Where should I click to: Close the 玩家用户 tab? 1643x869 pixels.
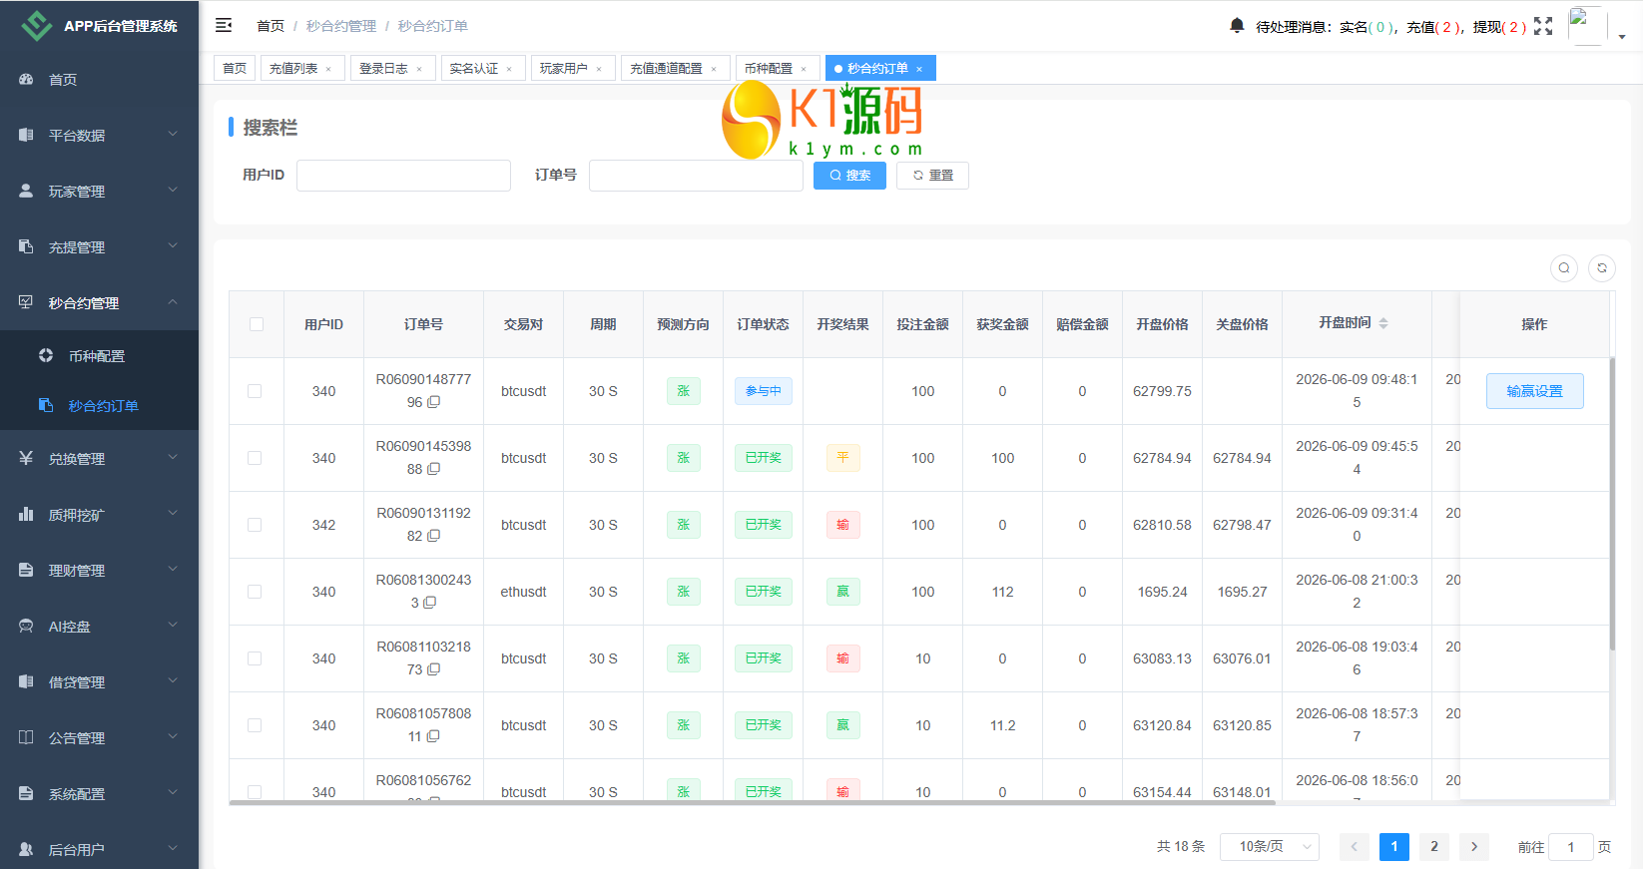(x=599, y=69)
